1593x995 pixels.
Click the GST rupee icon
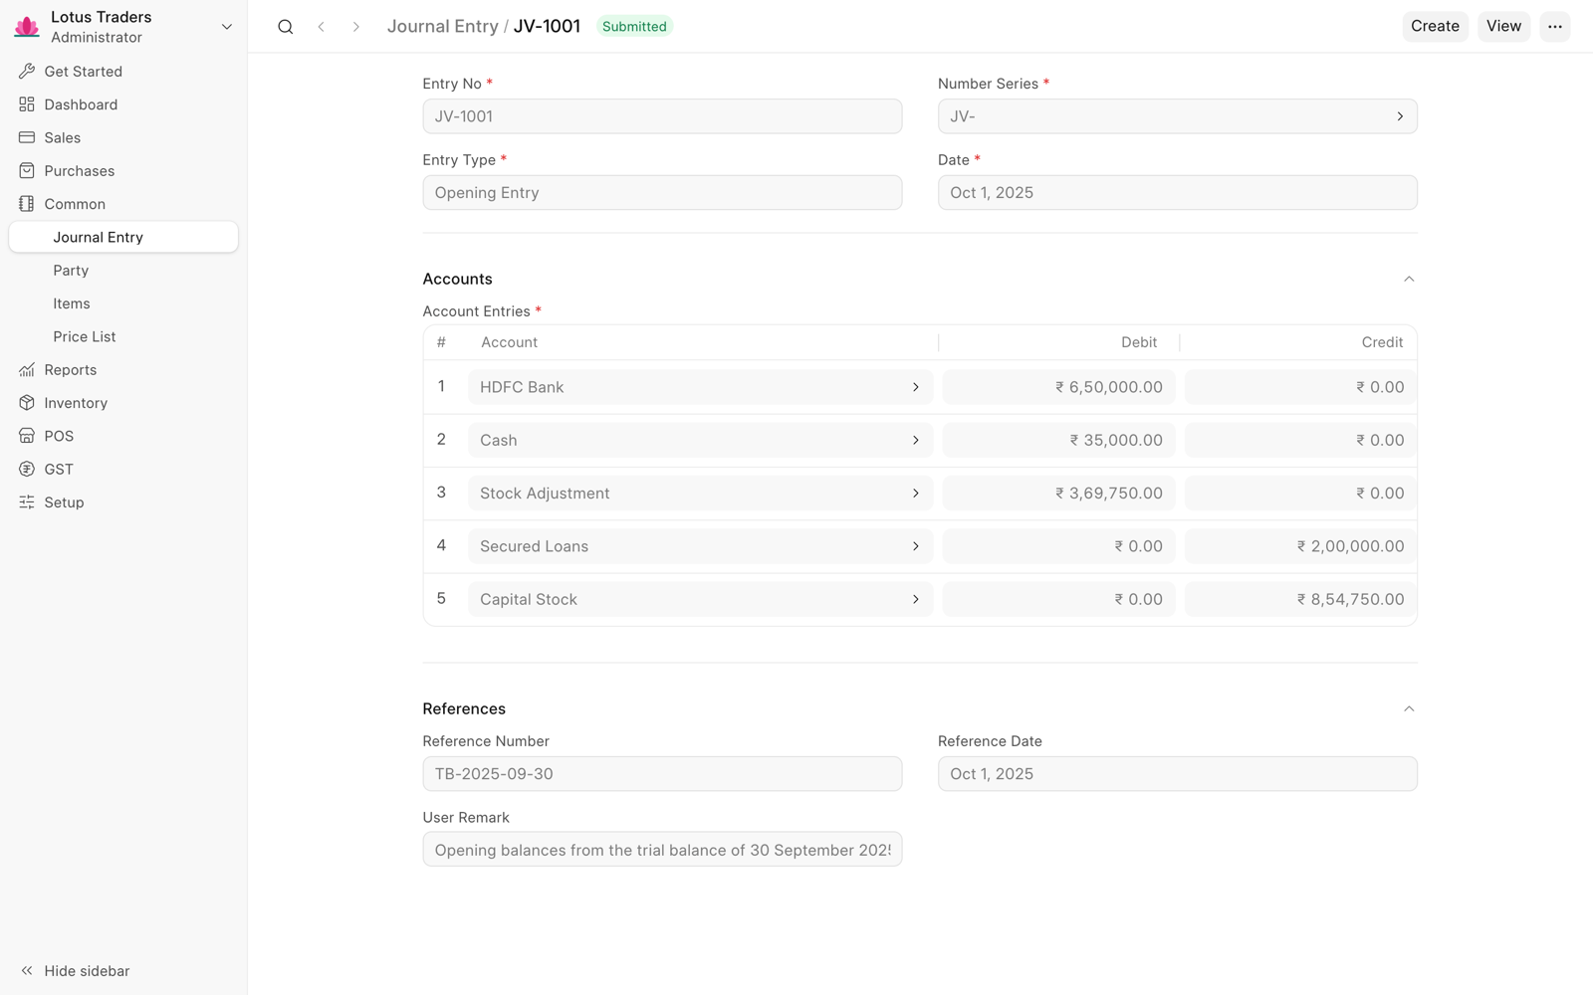[x=27, y=470]
